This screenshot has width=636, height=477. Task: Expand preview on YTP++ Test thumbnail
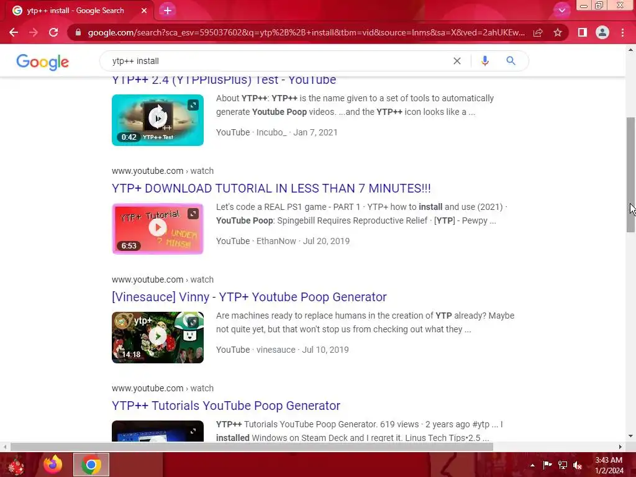(193, 105)
